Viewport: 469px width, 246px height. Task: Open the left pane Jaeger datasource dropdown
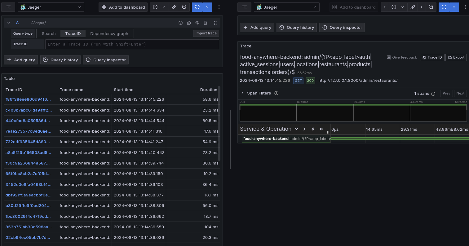pyautogui.click(x=51, y=7)
